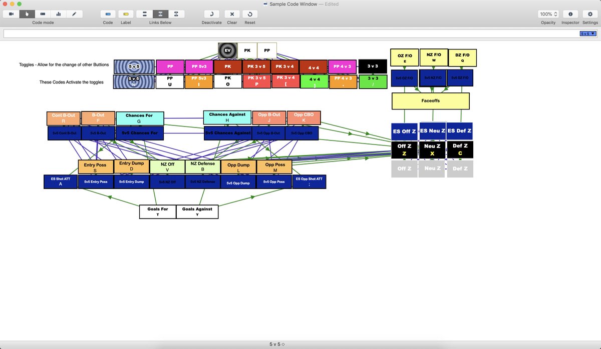Click the Entry Poss S button
Screen dimensions: 601x349
click(x=95, y=167)
